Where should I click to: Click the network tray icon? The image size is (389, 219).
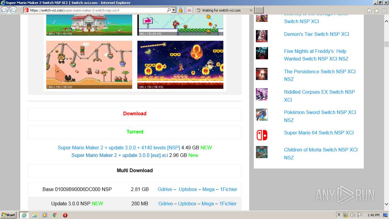(x=346, y=215)
